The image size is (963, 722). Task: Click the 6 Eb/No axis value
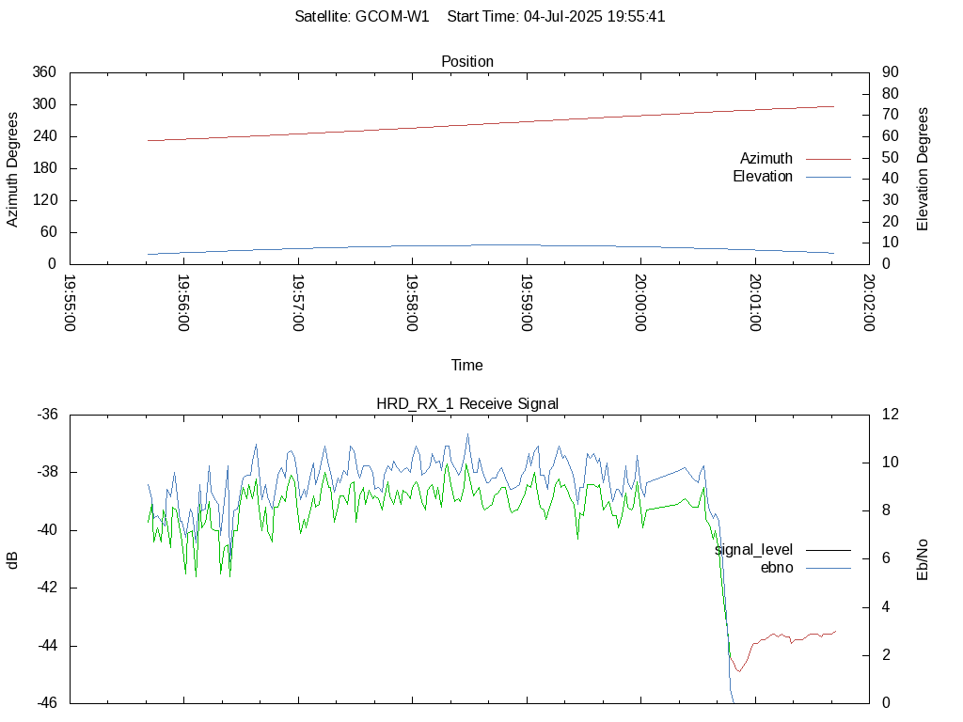(886, 558)
